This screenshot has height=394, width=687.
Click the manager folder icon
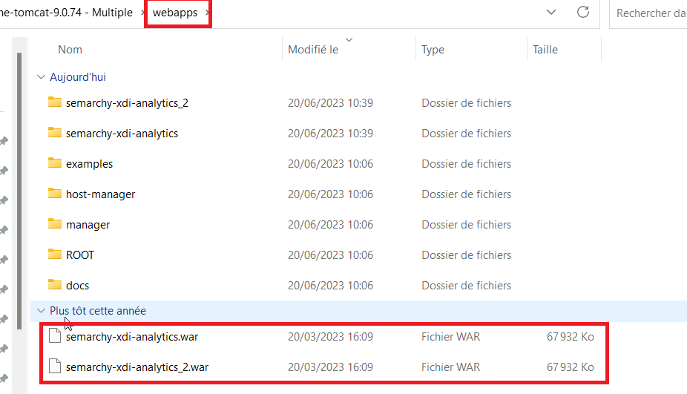coord(55,224)
